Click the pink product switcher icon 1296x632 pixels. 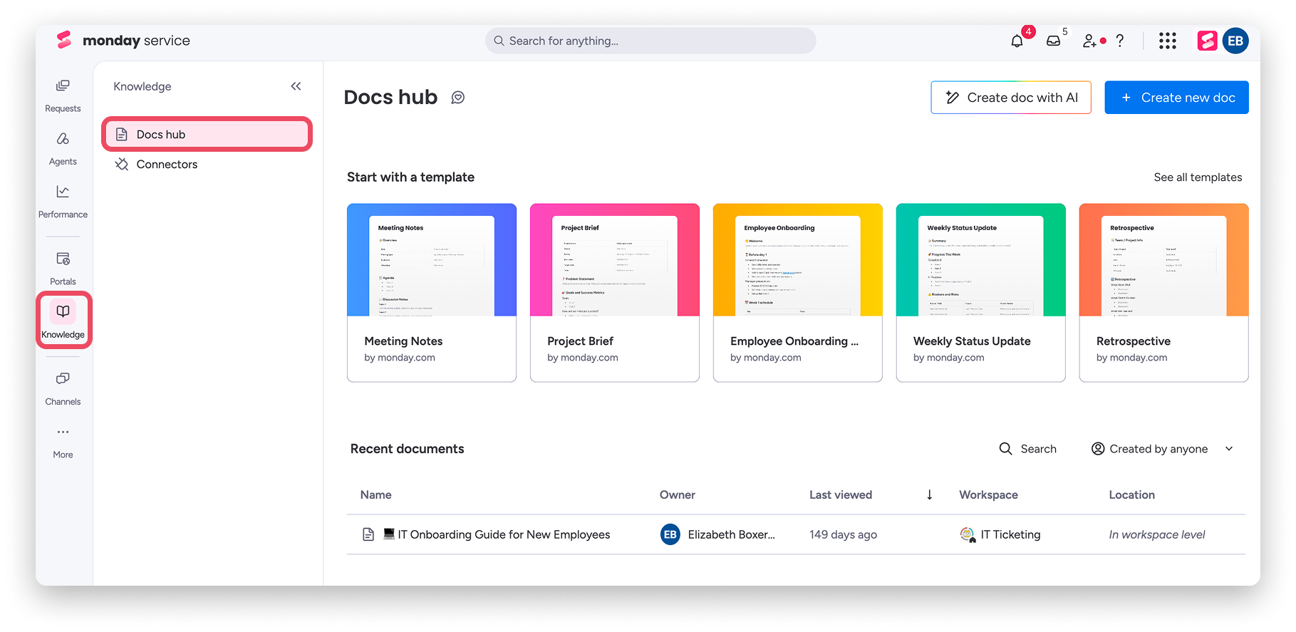pyautogui.click(x=1207, y=41)
